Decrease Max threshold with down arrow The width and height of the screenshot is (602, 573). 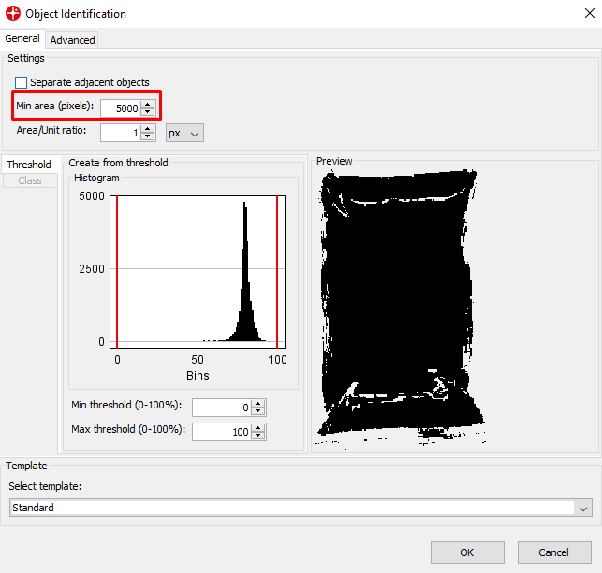[259, 437]
